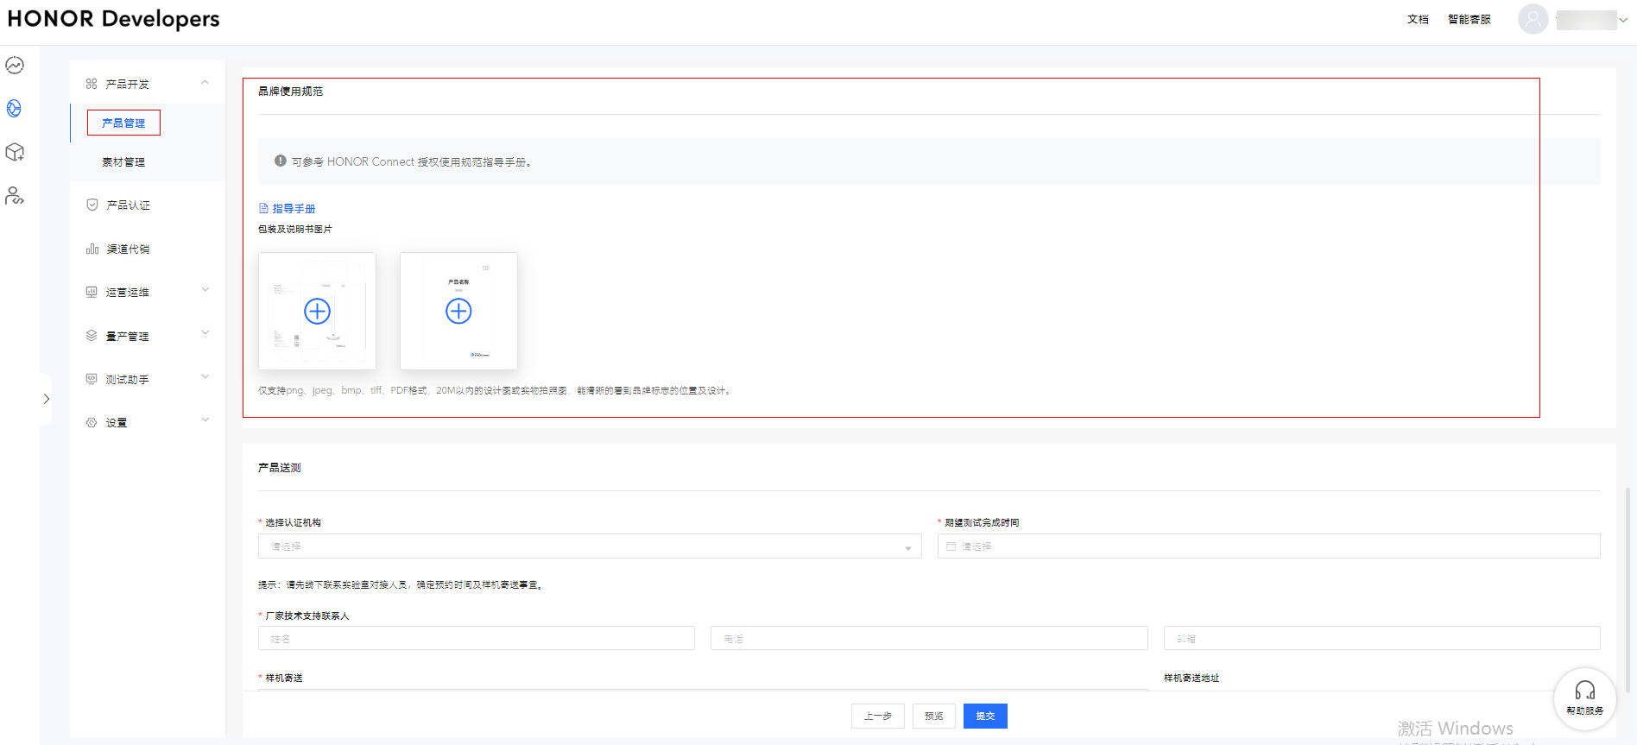
Task: Open the 帮助服务 headset help widget
Action: [1584, 698]
